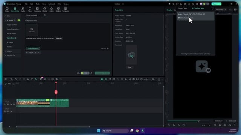Open My Files in the sidebar

(9, 47)
